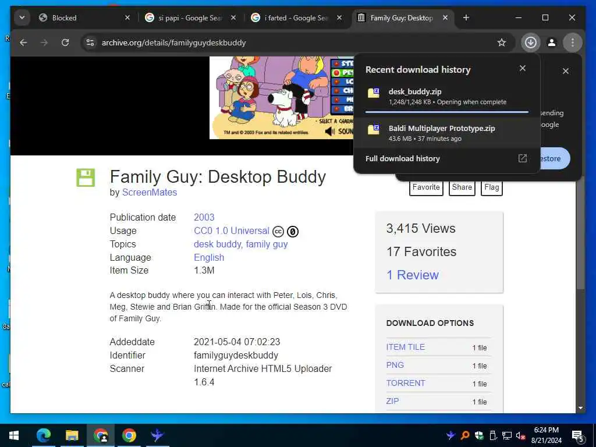Open the ScreenMates creator link
The height and width of the screenshot is (447, 596).
[x=150, y=192]
